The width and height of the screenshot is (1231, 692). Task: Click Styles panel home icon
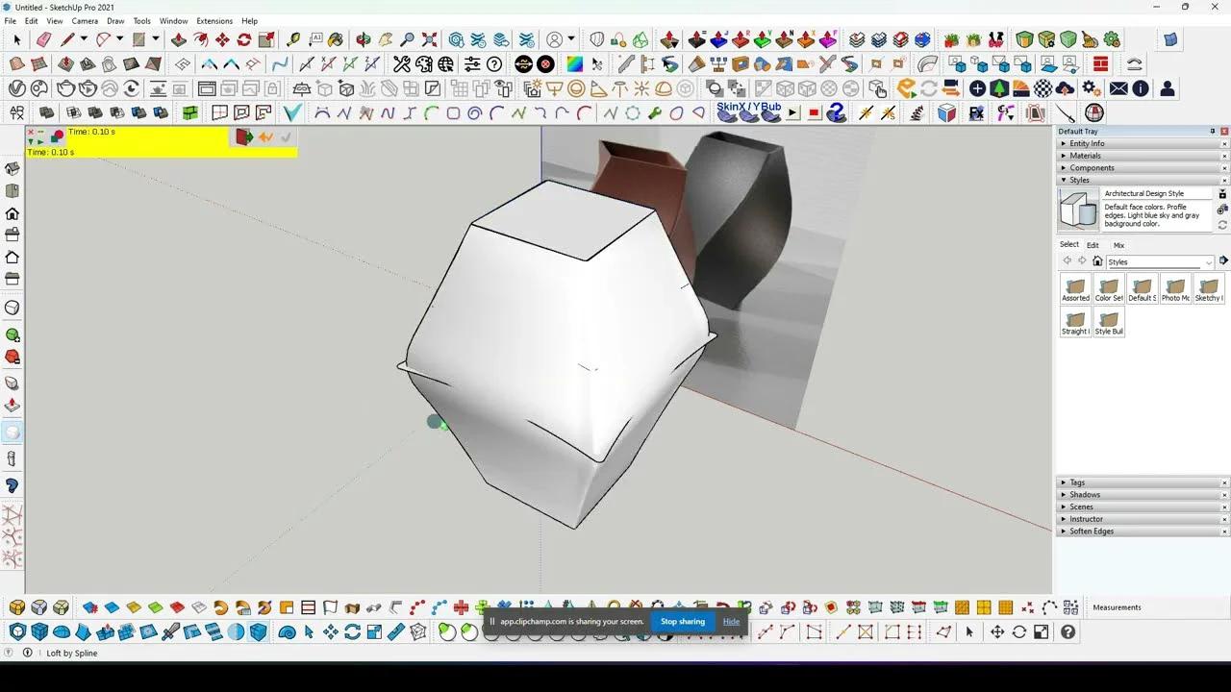[1097, 261]
